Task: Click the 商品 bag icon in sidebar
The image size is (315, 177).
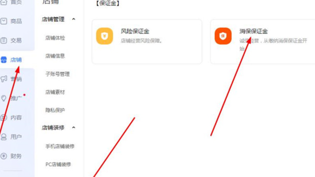Action: pyautogui.click(x=4, y=21)
